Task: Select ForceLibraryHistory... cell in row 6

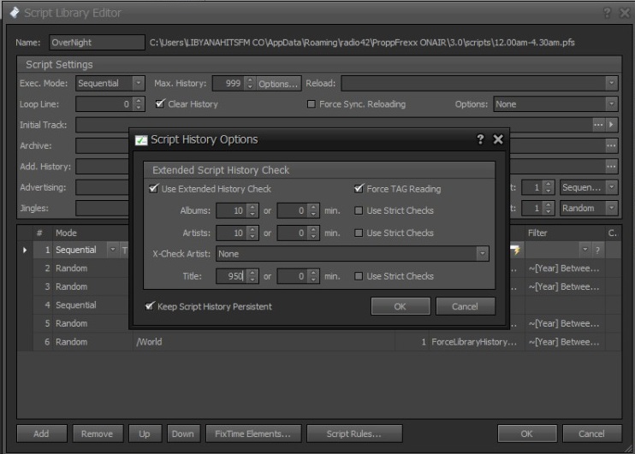Action: tap(476, 342)
